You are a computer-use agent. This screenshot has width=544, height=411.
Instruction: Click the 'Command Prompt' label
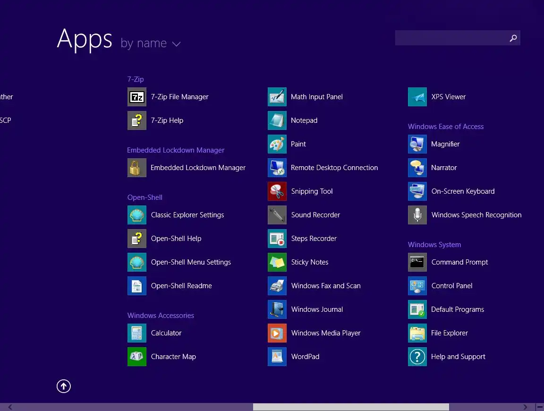(x=459, y=262)
